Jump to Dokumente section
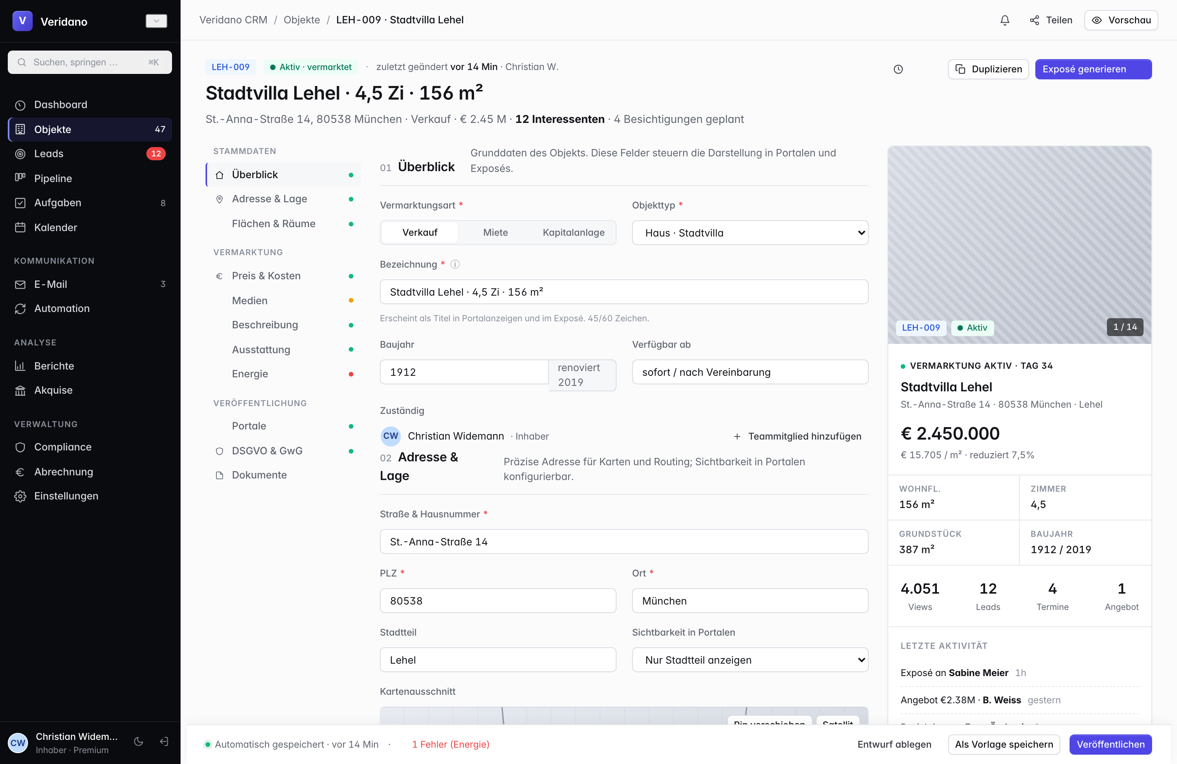This screenshot has width=1177, height=764. [x=283, y=475]
